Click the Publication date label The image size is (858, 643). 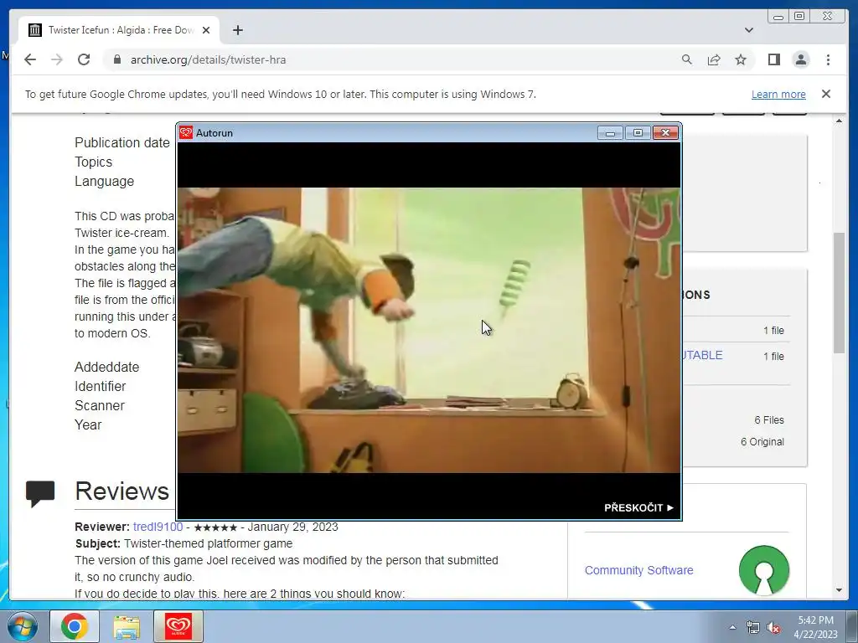(122, 142)
